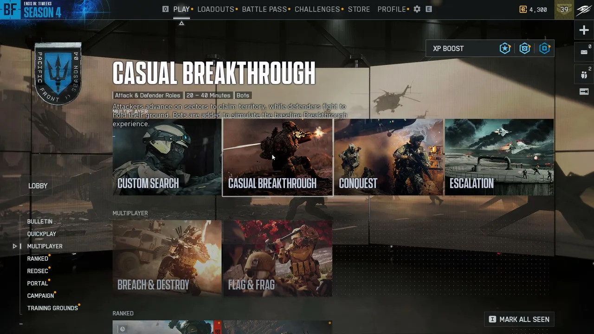Select the Flag & Frag mode card
The height and width of the screenshot is (334, 594).
coord(278,258)
